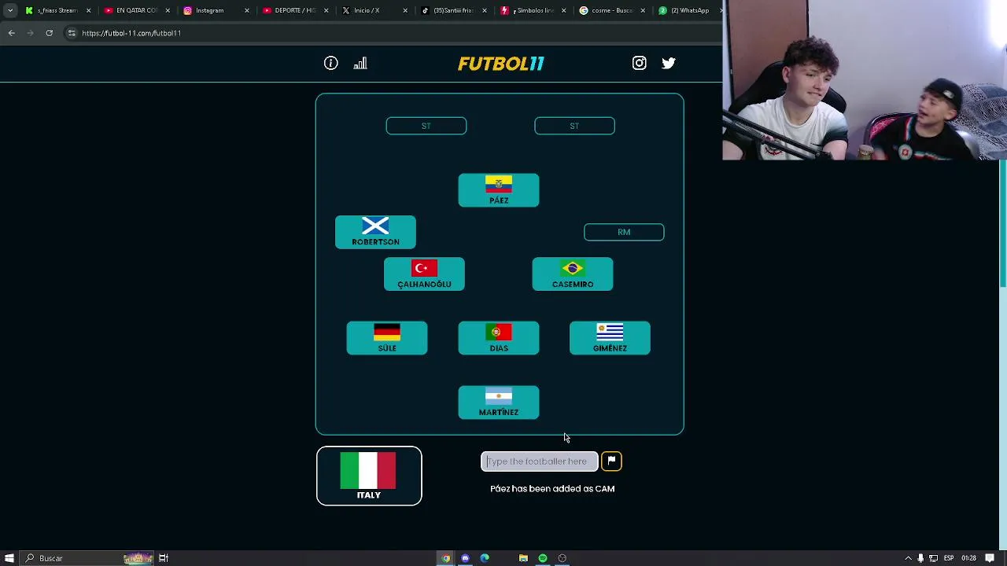Open the Futbol11 Instagram link

pyautogui.click(x=639, y=64)
